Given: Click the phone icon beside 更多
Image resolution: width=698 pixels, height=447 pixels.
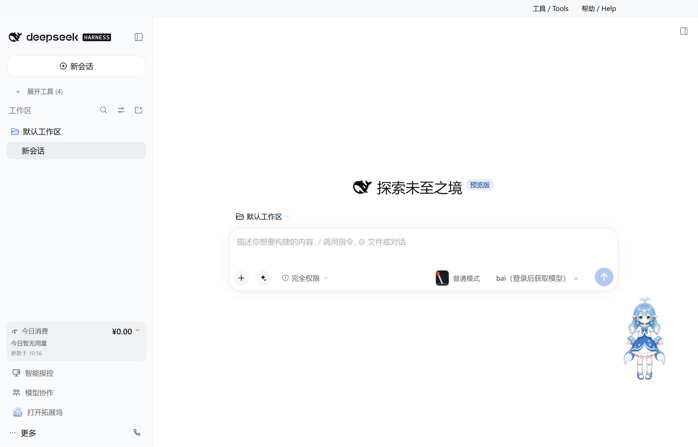Looking at the screenshot, I should [x=137, y=433].
